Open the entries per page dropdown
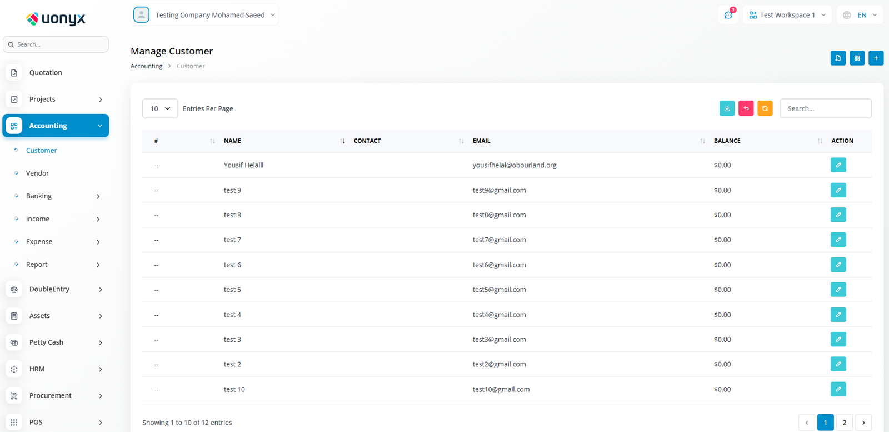889x432 pixels. pyautogui.click(x=160, y=108)
